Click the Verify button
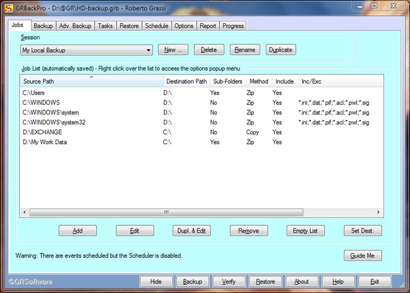This screenshot has height=293, width=410. coord(229,281)
